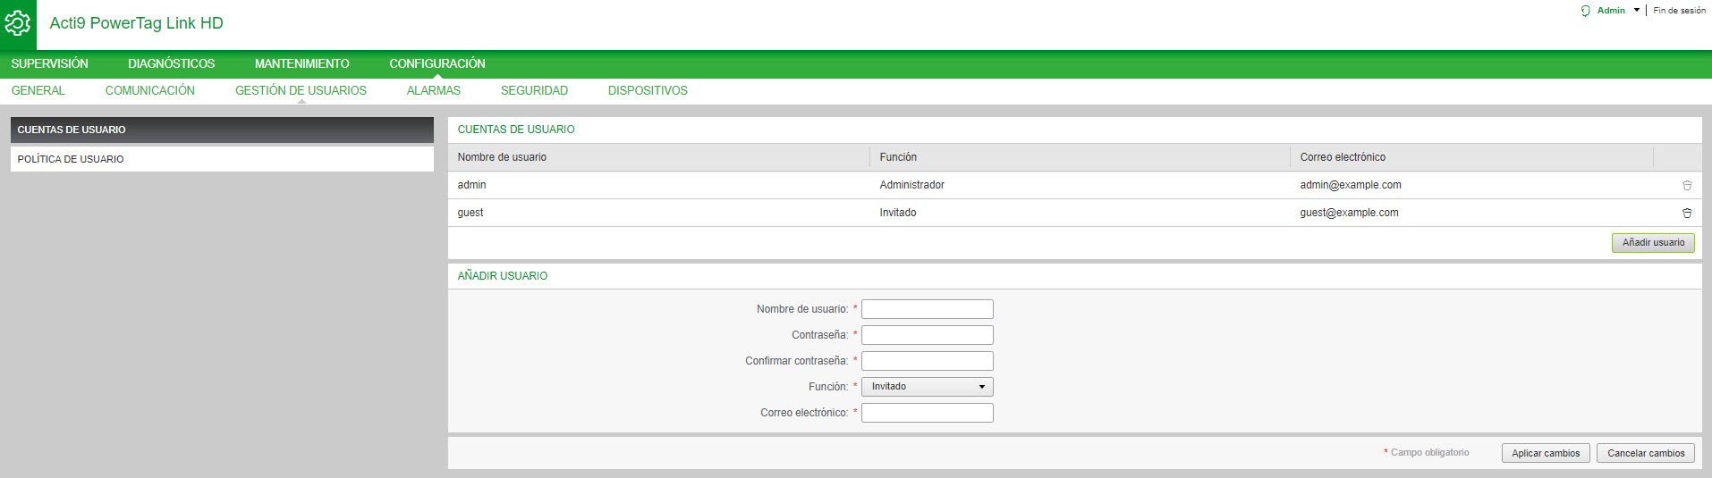Delete the admin user with trash icon
This screenshot has width=1712, height=478.
point(1686,186)
